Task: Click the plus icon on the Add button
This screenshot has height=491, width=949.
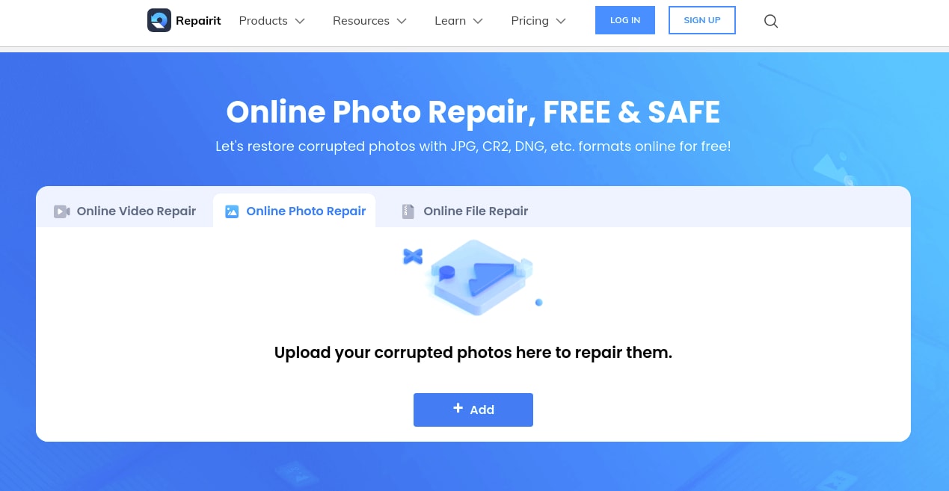Action: point(458,408)
